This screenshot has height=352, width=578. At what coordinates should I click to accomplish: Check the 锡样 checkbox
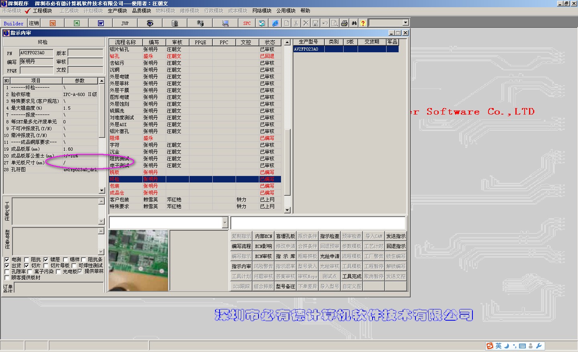[x=65, y=260]
